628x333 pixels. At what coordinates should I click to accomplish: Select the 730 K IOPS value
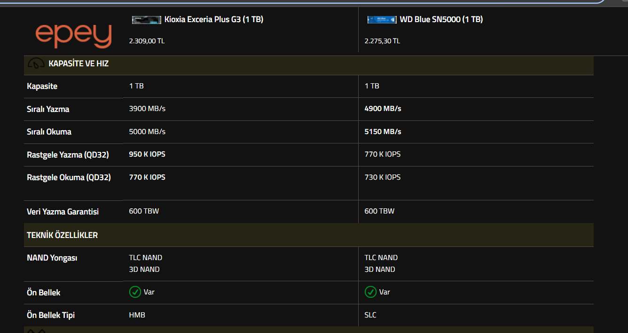[x=383, y=177]
